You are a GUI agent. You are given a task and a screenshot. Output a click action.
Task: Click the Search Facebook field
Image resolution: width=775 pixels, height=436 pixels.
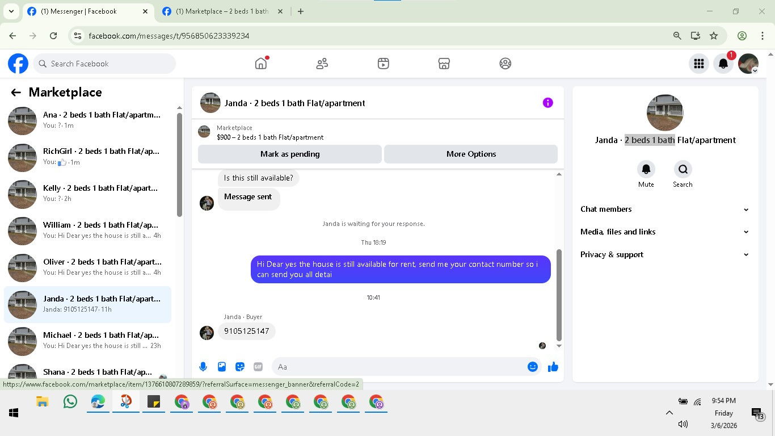click(x=104, y=64)
